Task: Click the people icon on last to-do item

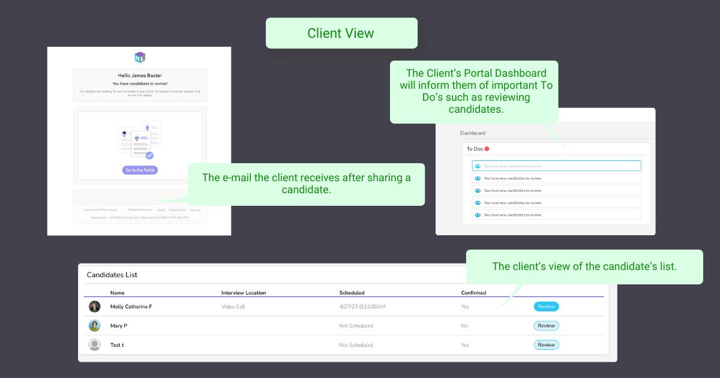Action: [x=478, y=215]
